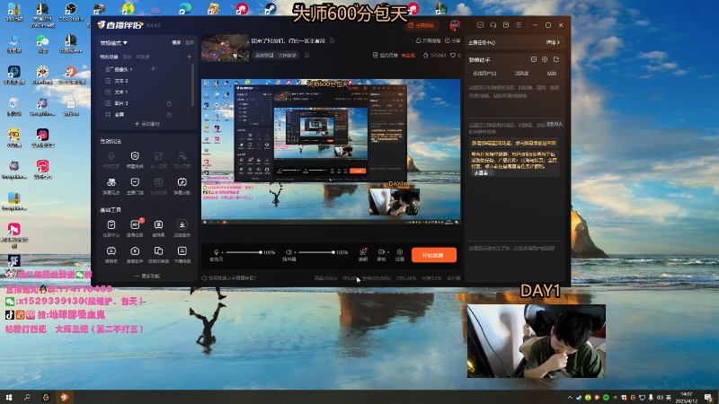The height and width of the screenshot is (404, 719).
Task: Open Windows Start menu
Action: click(x=9, y=397)
